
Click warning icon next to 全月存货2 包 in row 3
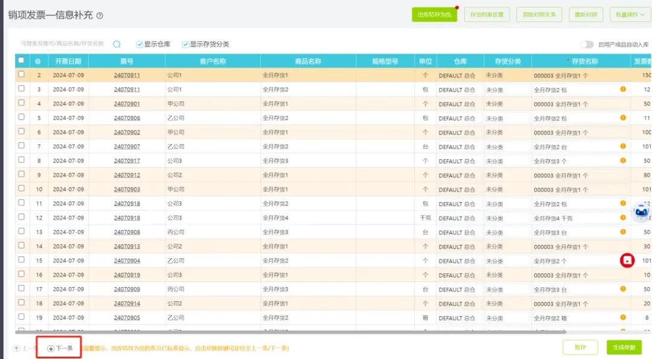coord(622,89)
